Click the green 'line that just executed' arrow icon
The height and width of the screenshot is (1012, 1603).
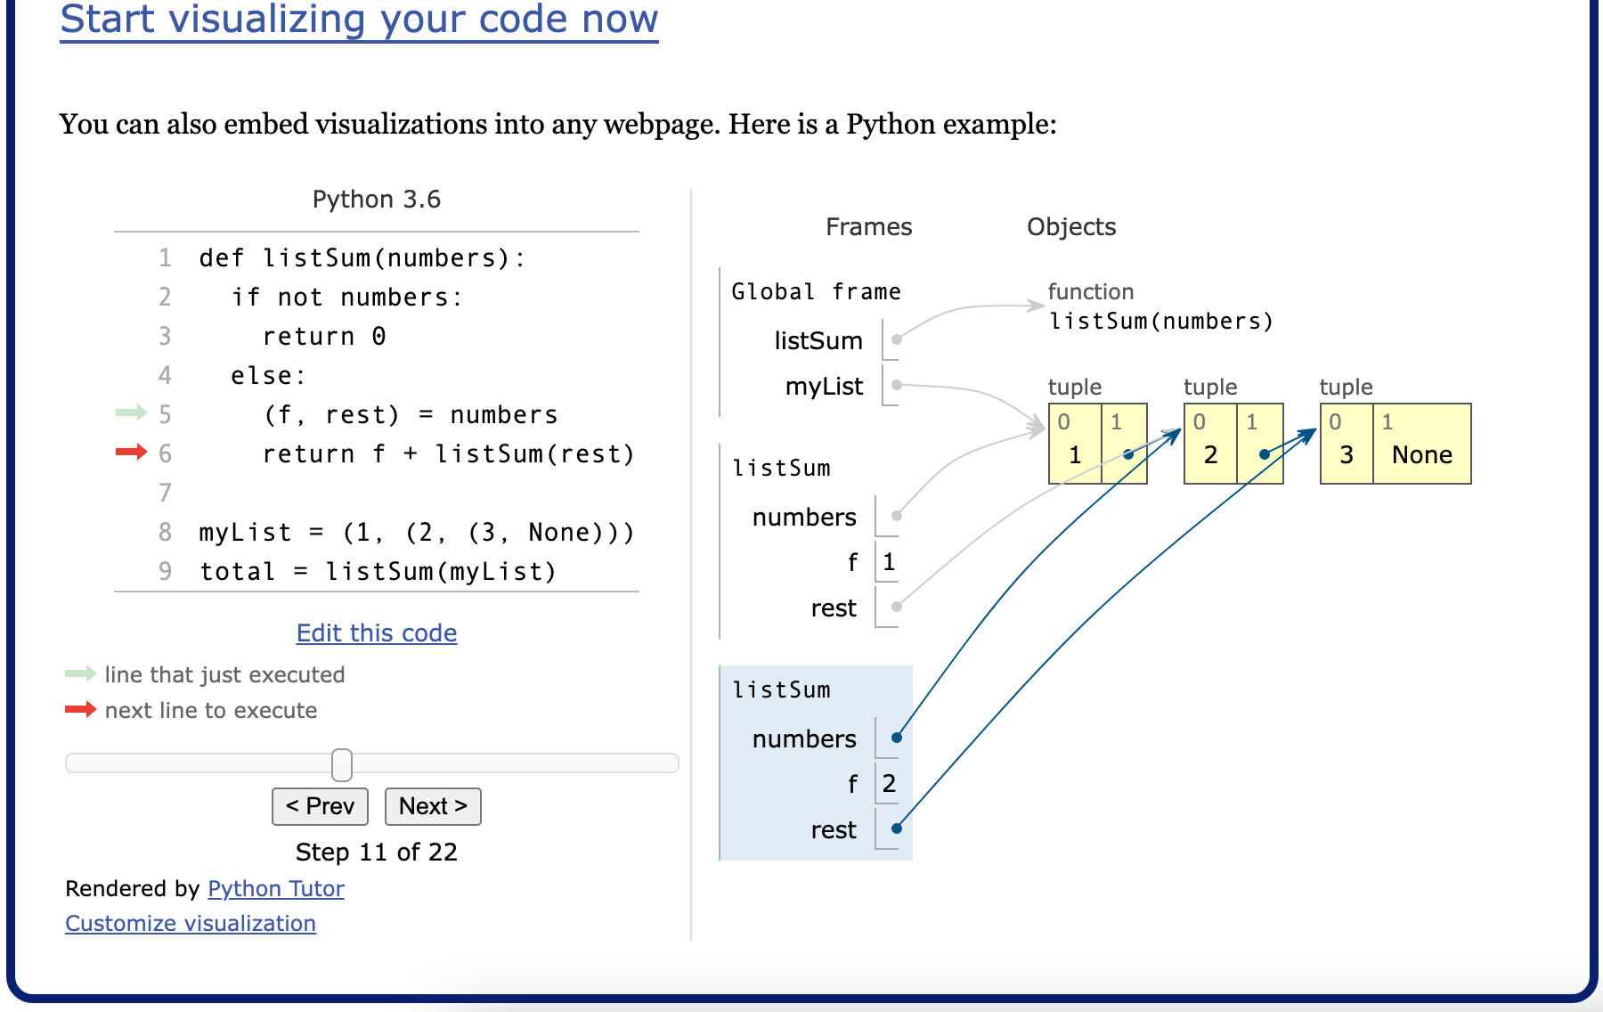[81, 674]
